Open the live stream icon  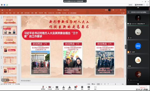89,88
